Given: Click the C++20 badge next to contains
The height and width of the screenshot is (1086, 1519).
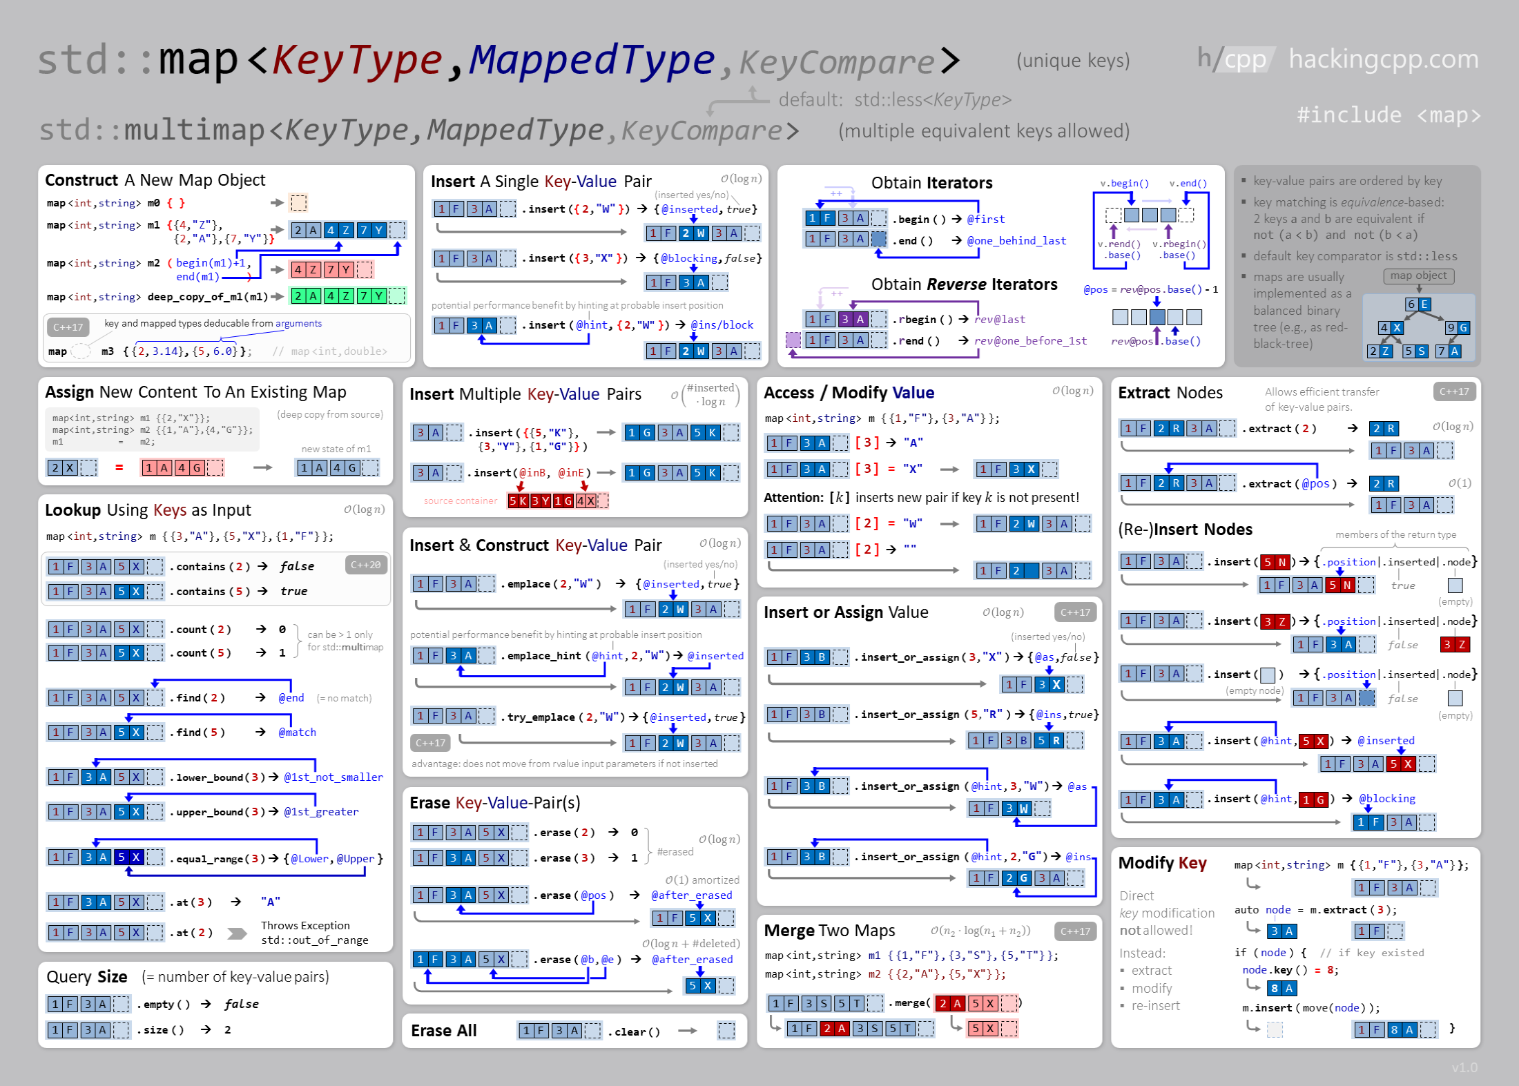Looking at the screenshot, I should coord(367,564).
